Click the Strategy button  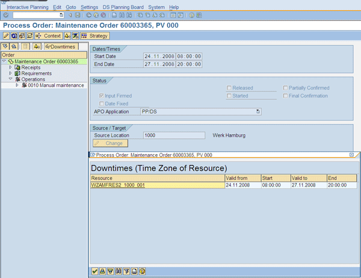[x=95, y=36]
